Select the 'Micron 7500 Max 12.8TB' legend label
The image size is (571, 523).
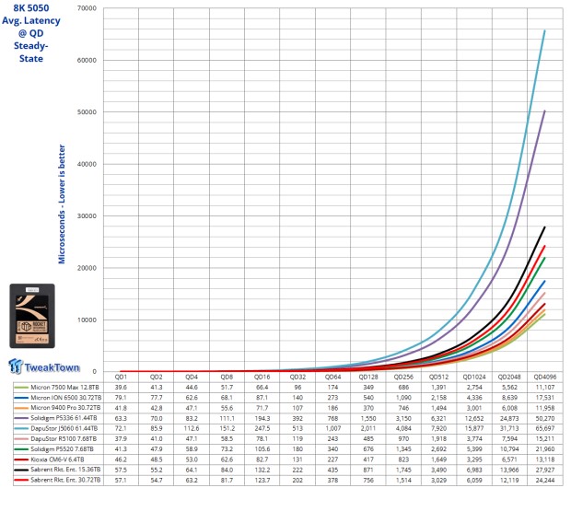[64, 387]
